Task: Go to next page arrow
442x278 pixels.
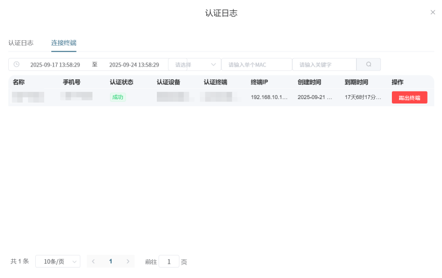Action: [128, 261]
